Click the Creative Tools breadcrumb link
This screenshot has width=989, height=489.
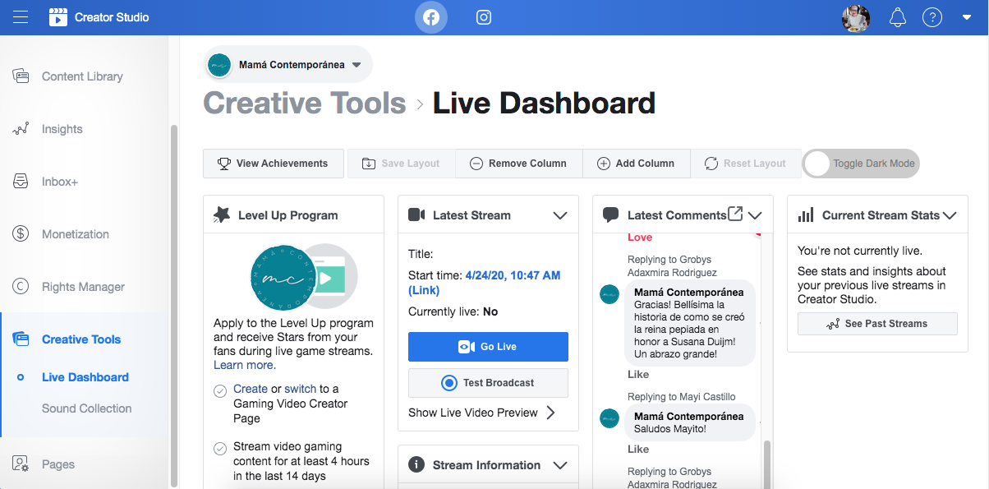click(305, 104)
